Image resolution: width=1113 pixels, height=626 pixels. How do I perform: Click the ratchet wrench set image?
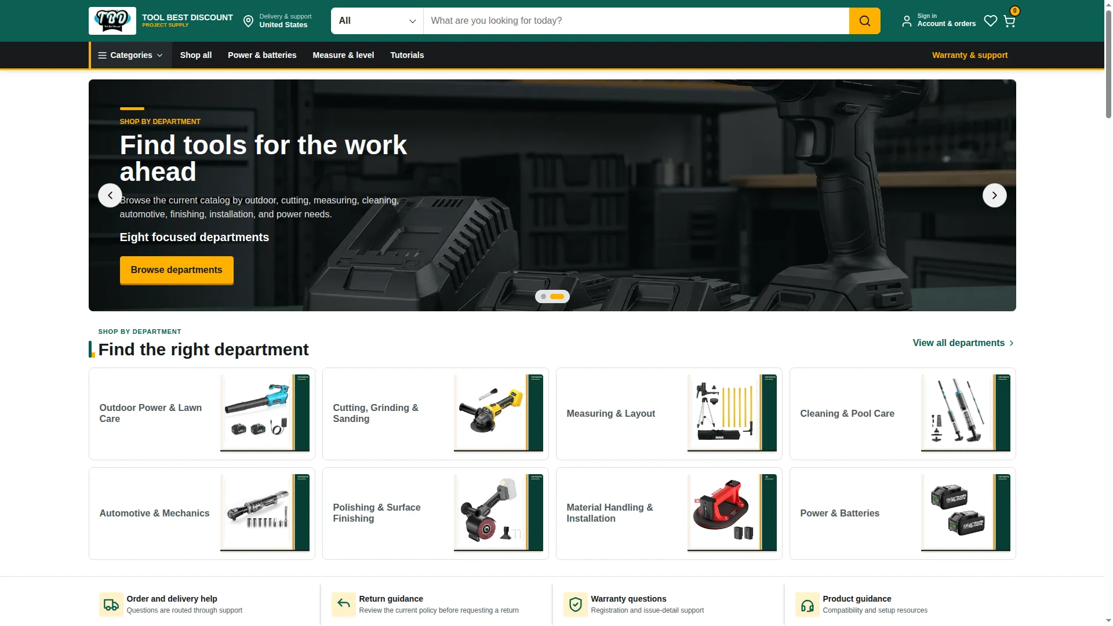pos(265,512)
